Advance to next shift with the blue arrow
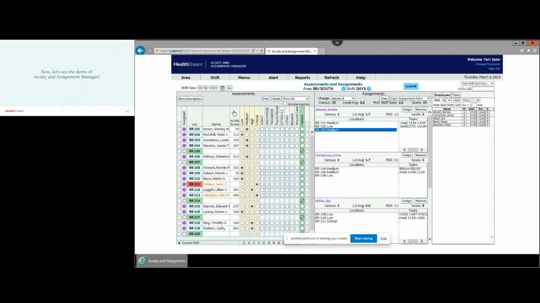Image resolution: width=540 pixels, height=303 pixels. click(x=369, y=88)
